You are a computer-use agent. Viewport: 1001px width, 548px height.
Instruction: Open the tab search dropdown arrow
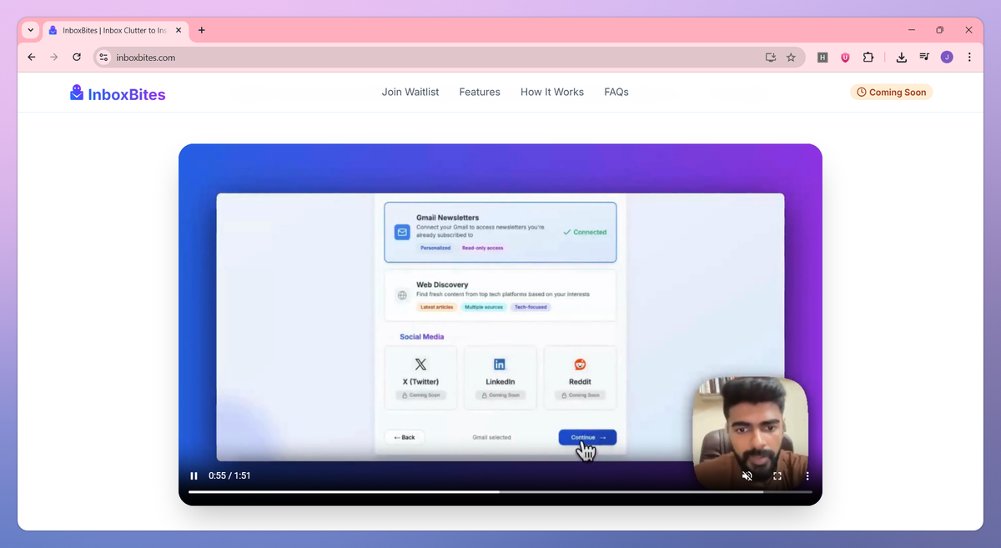point(31,30)
